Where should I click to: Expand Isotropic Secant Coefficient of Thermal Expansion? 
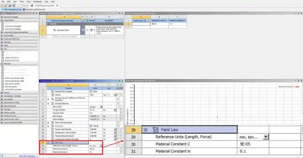(48, 99)
